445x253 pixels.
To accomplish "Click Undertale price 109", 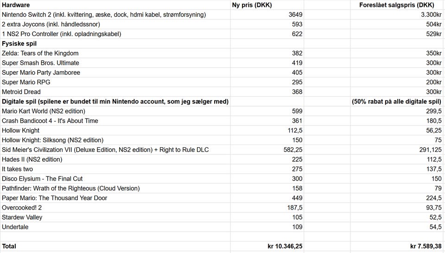I will pyautogui.click(x=267, y=227).
